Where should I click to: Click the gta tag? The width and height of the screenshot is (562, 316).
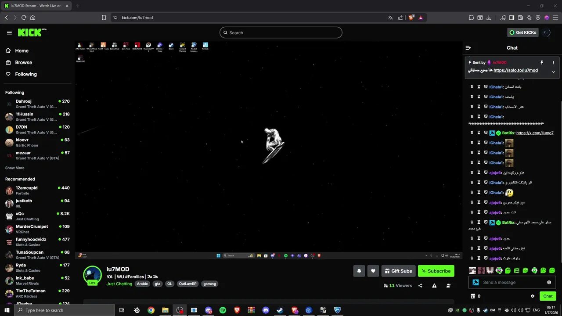point(158,284)
